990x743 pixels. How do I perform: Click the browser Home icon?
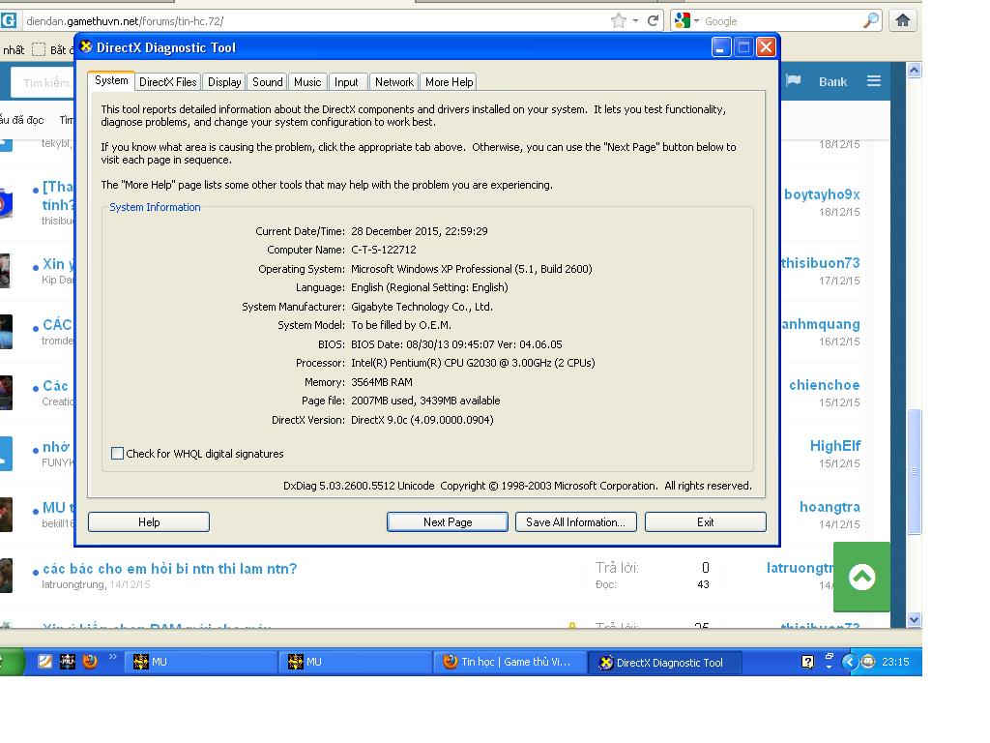click(903, 21)
